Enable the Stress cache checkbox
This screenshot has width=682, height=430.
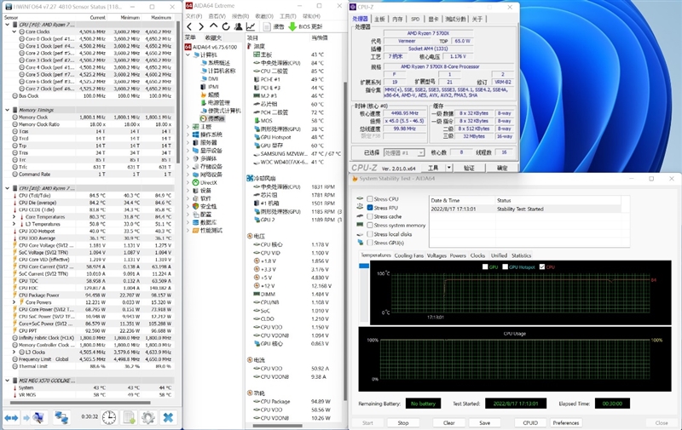coord(370,216)
